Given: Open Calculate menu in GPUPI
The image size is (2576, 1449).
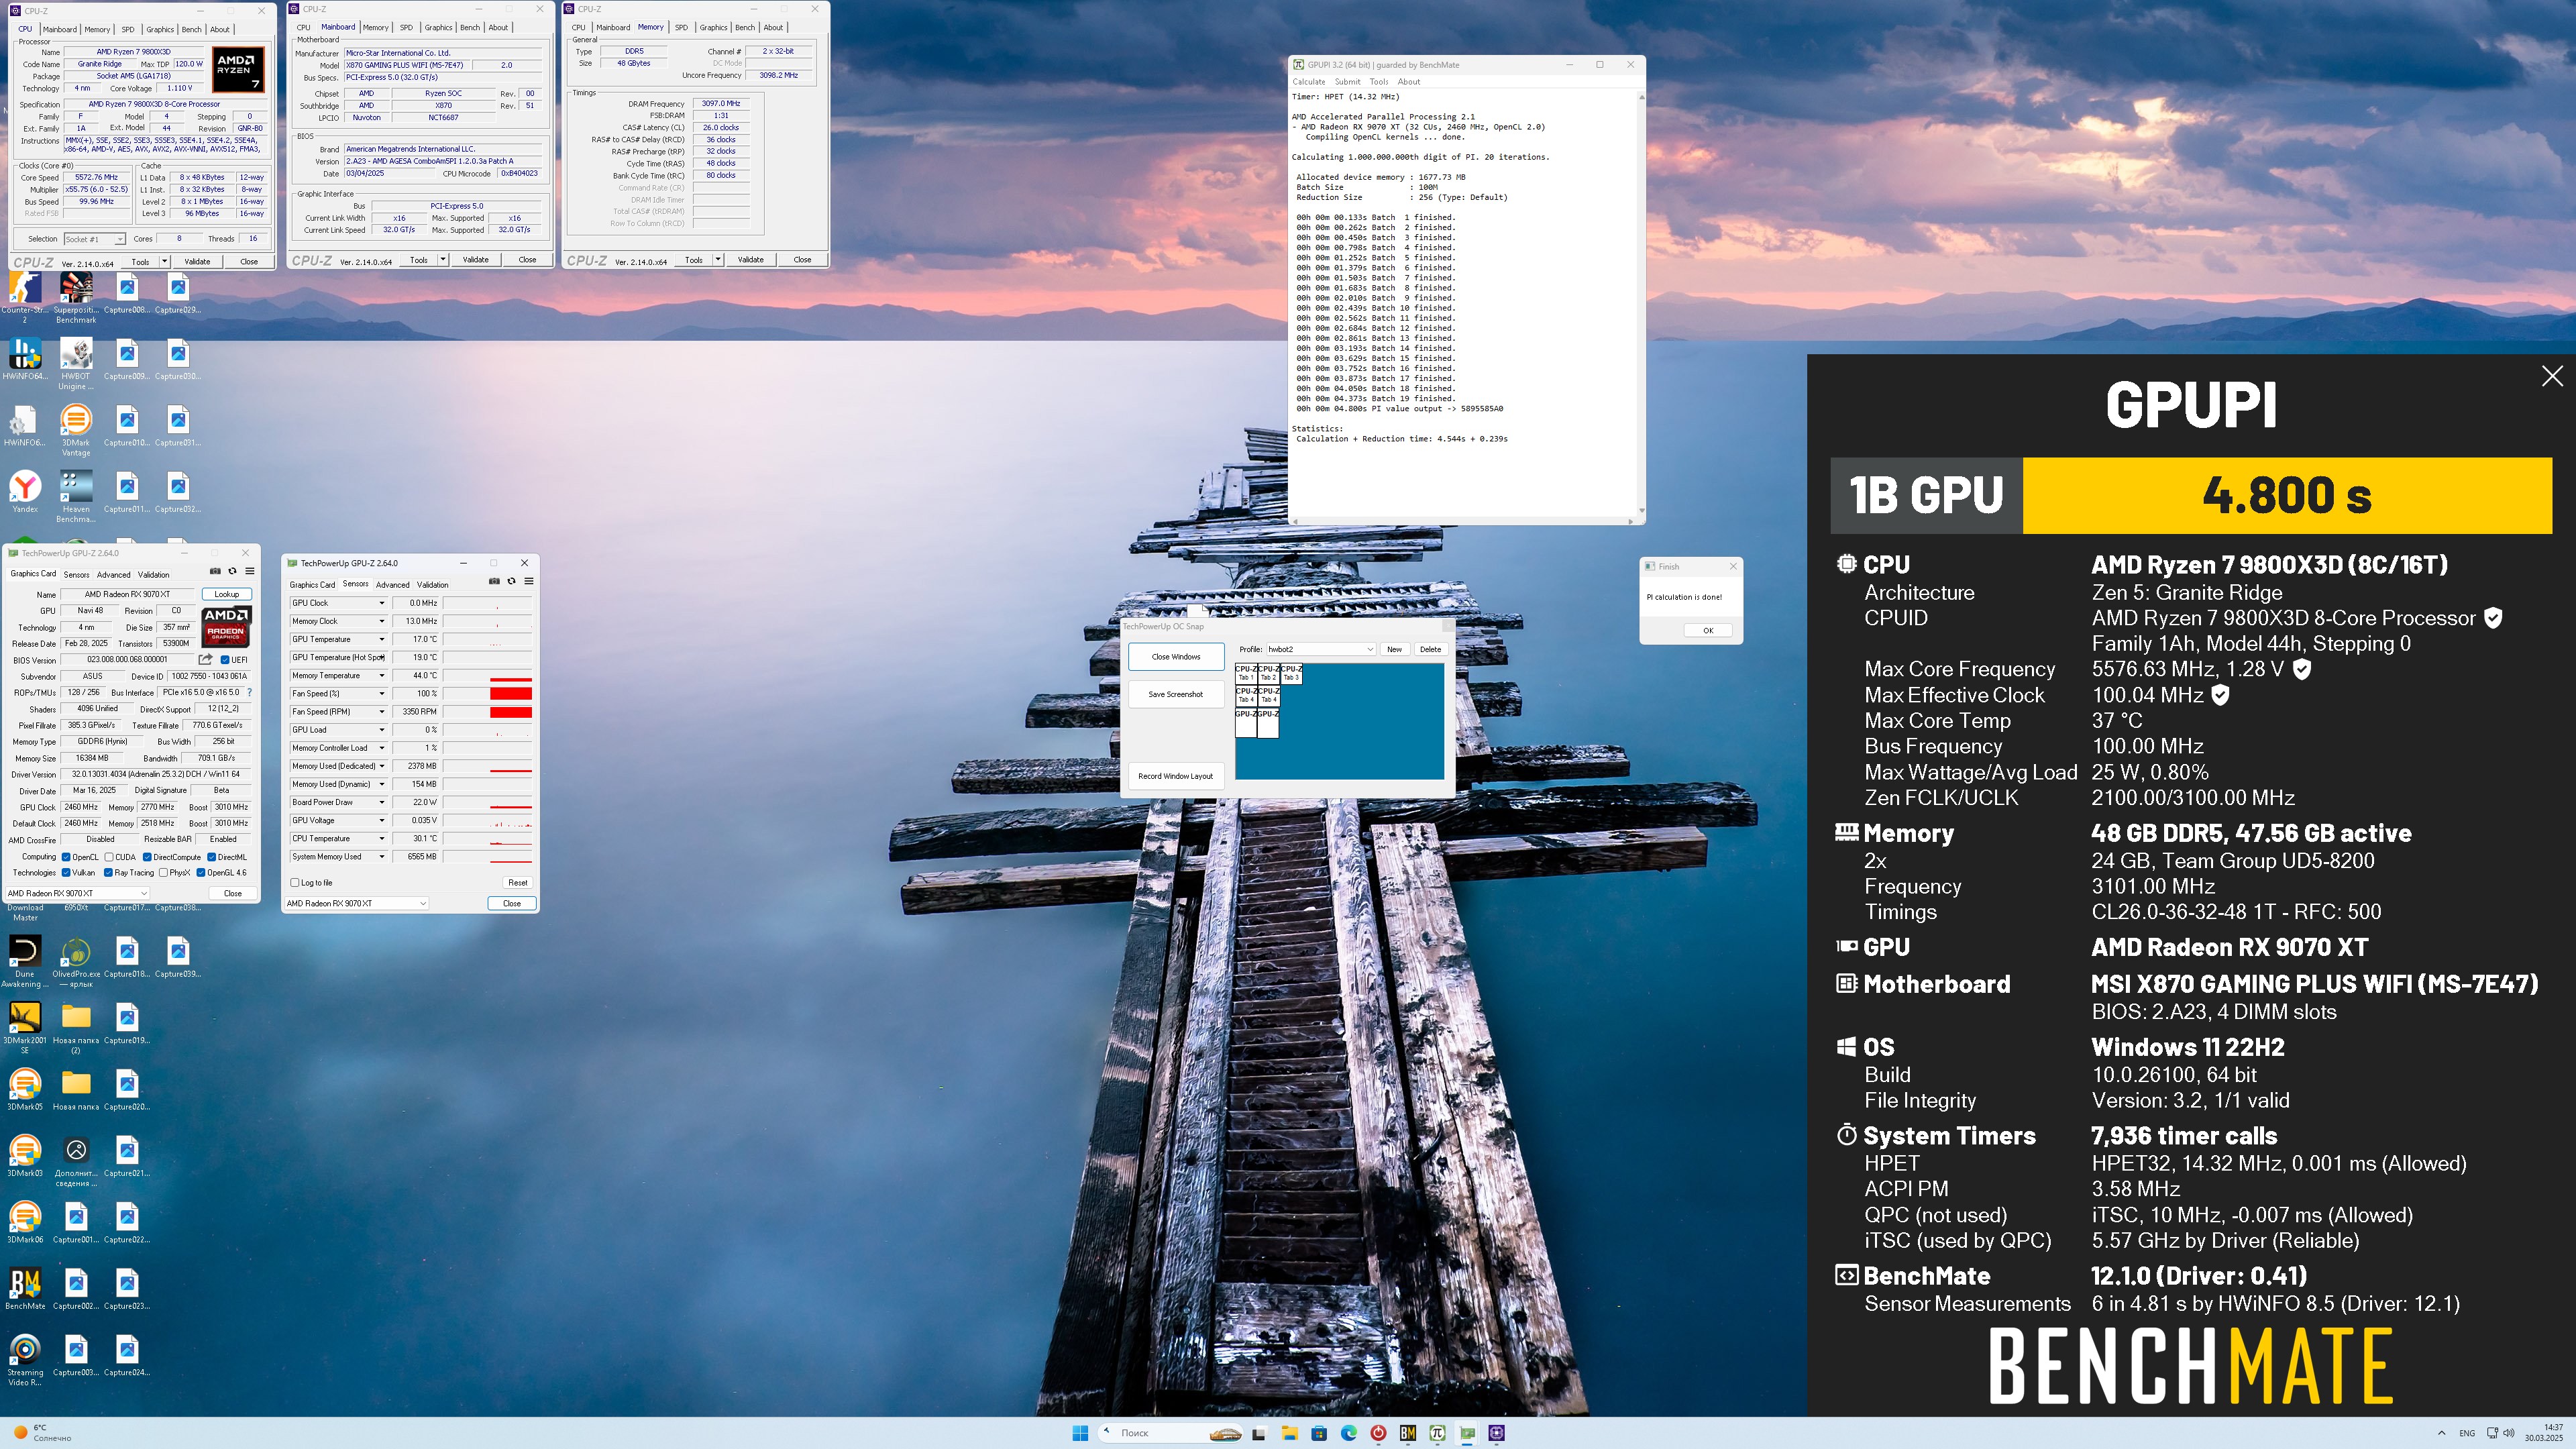Looking at the screenshot, I should (1308, 82).
